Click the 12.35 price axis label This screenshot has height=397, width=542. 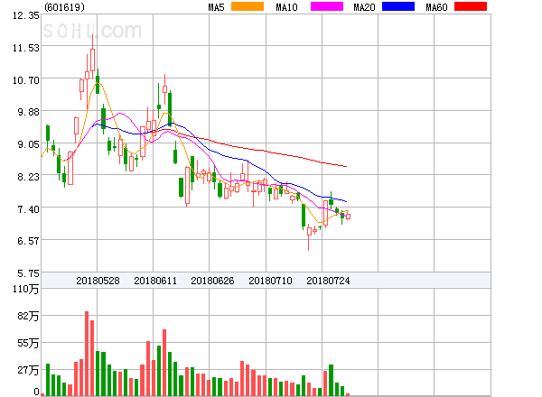[x=26, y=15]
